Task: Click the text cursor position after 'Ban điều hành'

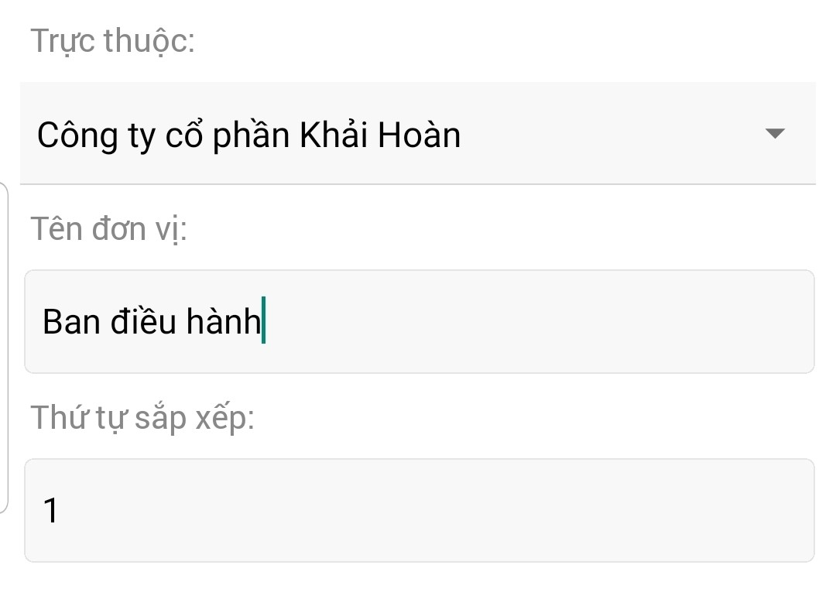Action: click(263, 321)
